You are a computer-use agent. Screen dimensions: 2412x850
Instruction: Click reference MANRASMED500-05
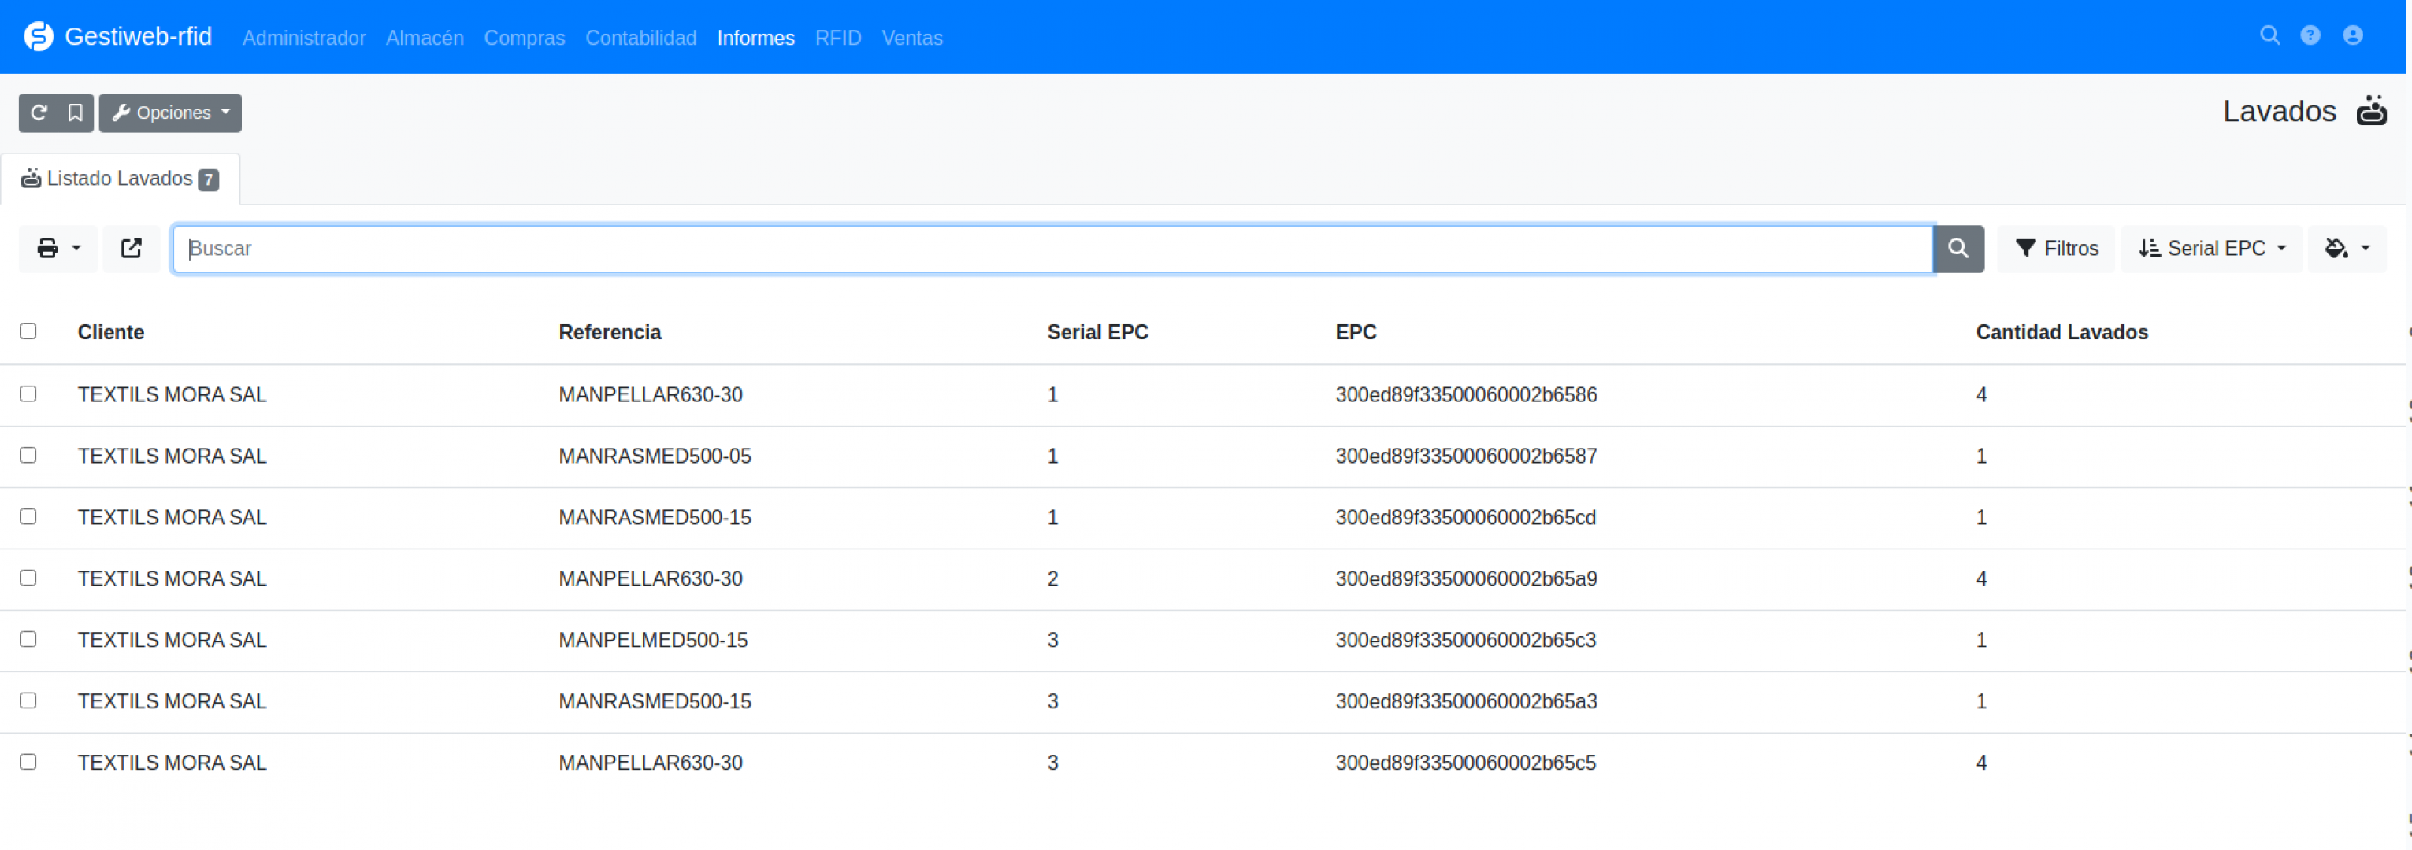click(x=655, y=456)
